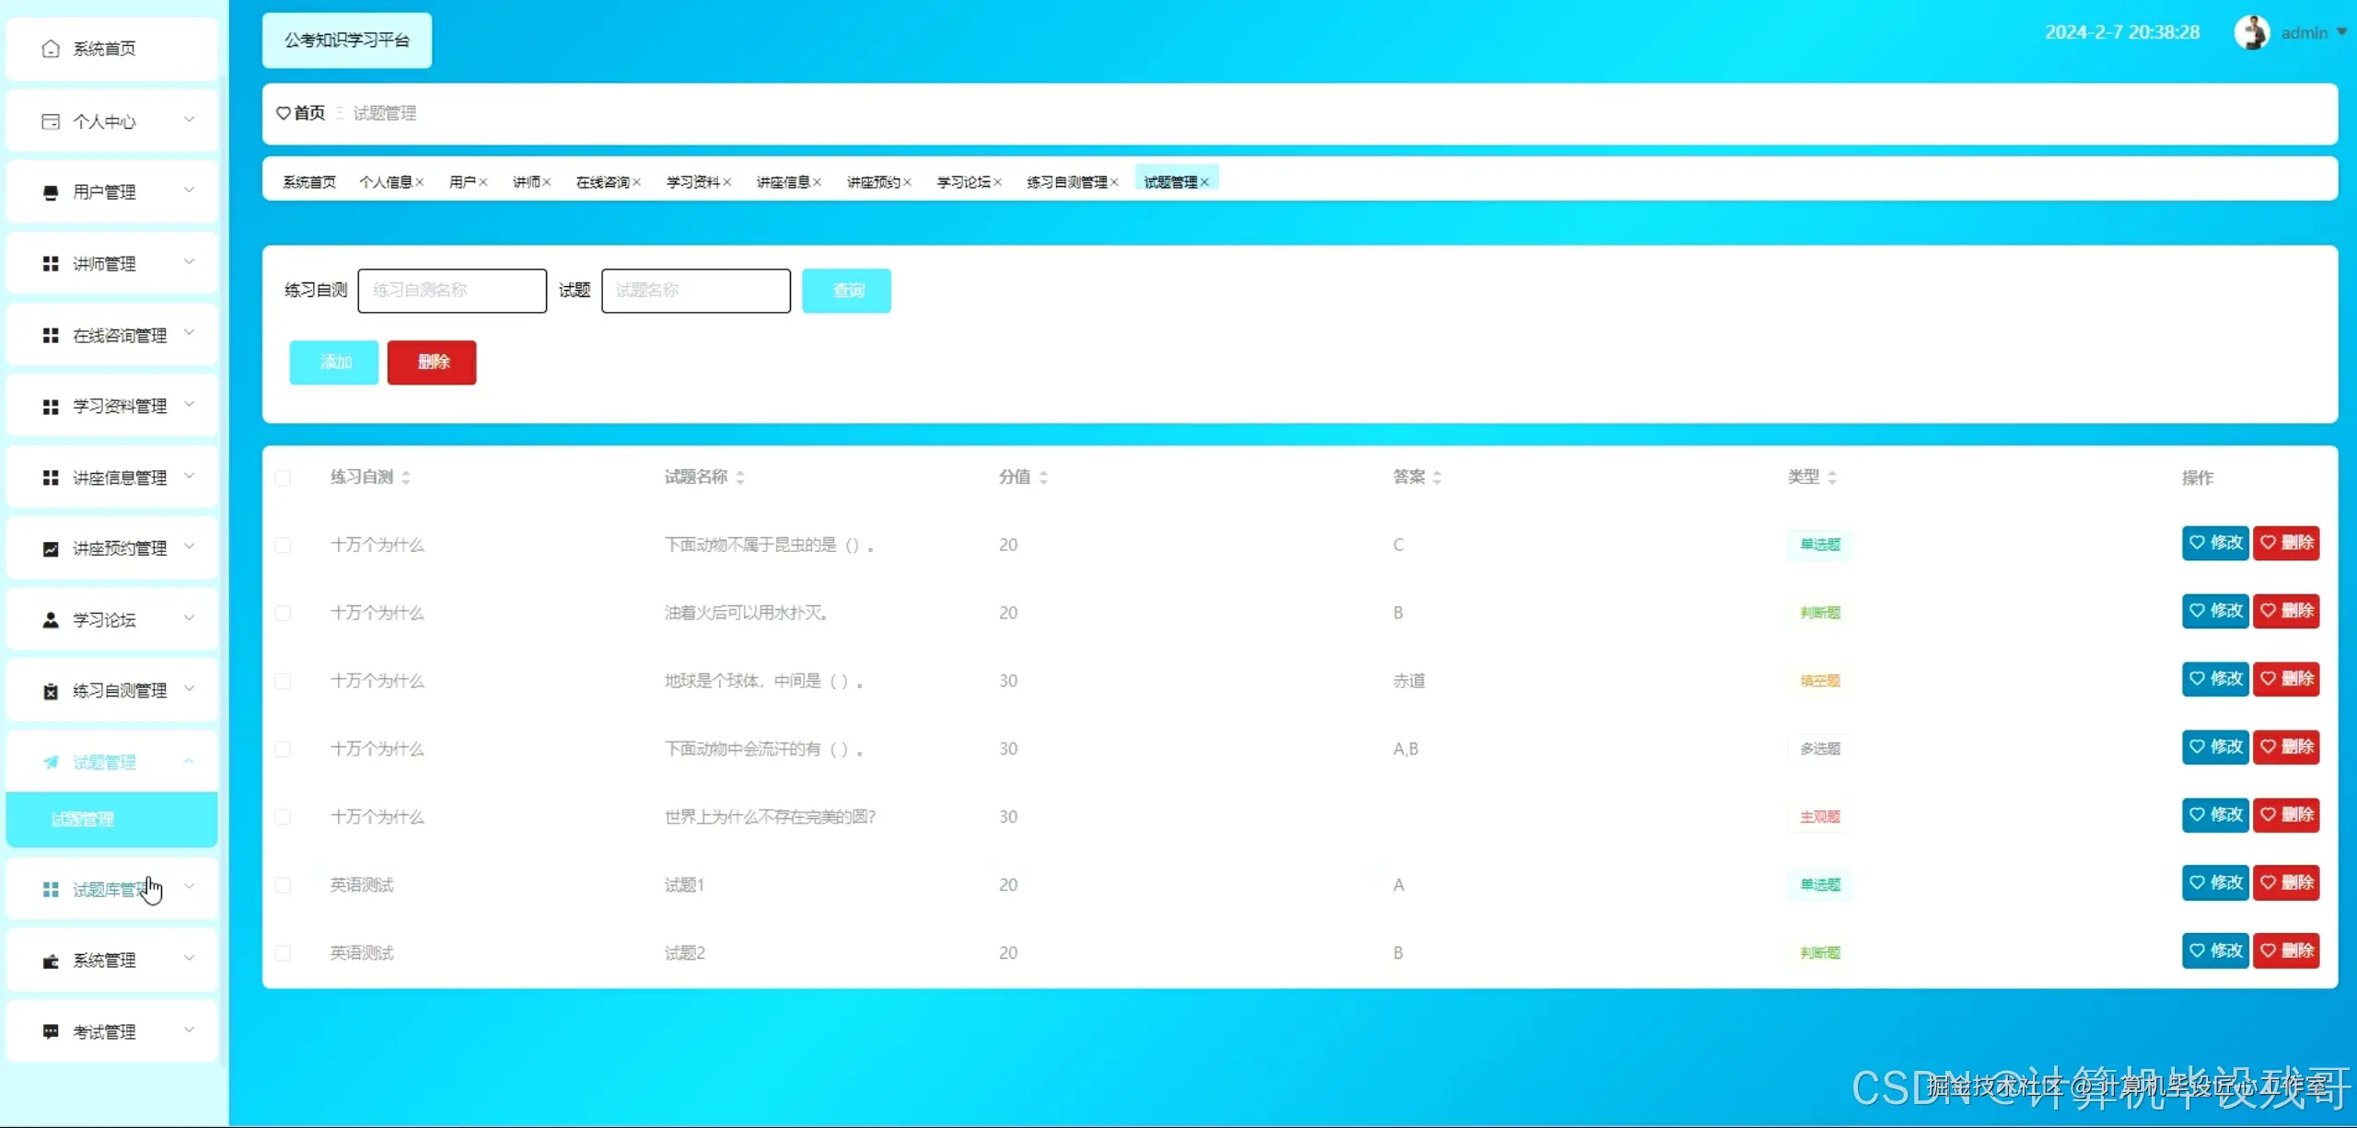
Task: Open the admin dropdown arrow
Action: [x=2341, y=32]
